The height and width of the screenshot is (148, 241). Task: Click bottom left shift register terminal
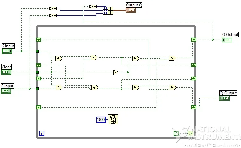[38, 107]
